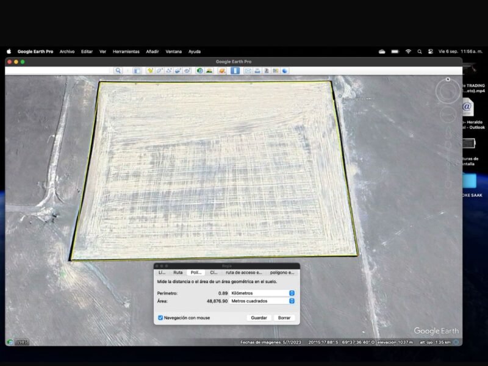Open the Herramientas menu
Viewport: 488px width, 366px height.
[126, 52]
